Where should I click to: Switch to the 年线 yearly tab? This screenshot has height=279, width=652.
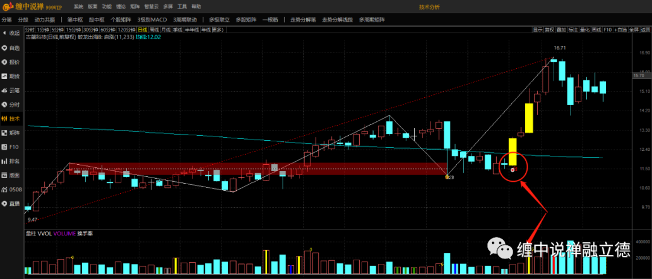206,30
